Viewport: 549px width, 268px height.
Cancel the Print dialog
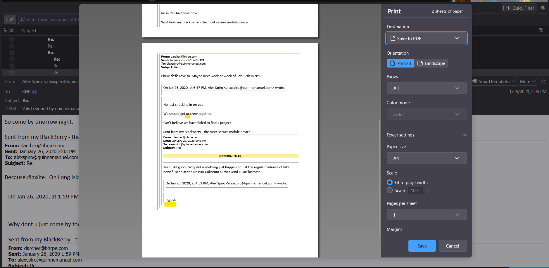(453, 246)
